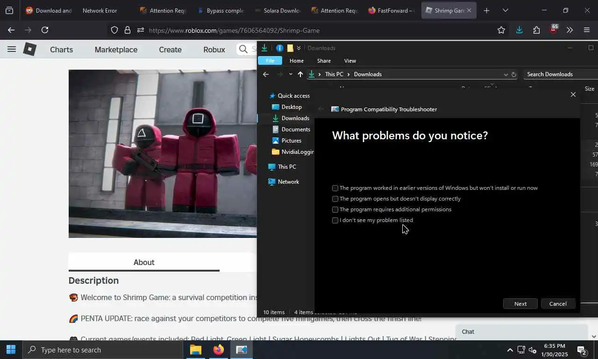598x359 pixels.
Task: Open File menu in File Explorer
Action: [x=270, y=61]
